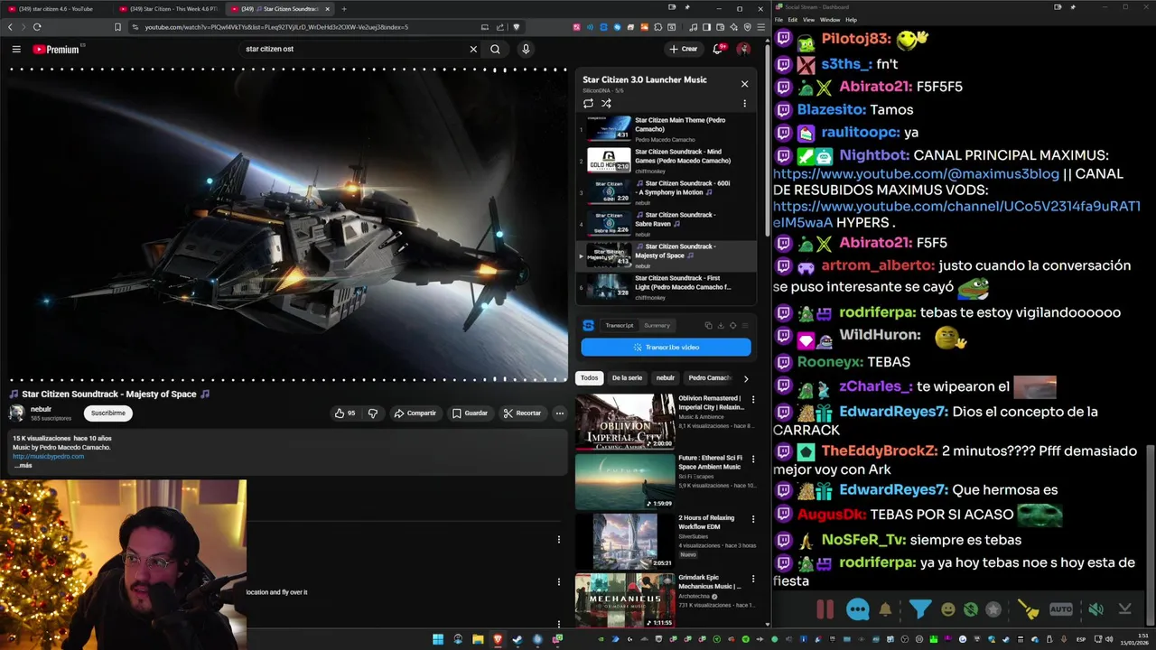1156x650 pixels.
Task: Play 'Mind Games' soundtrack in the playlist
Action: 667,161
